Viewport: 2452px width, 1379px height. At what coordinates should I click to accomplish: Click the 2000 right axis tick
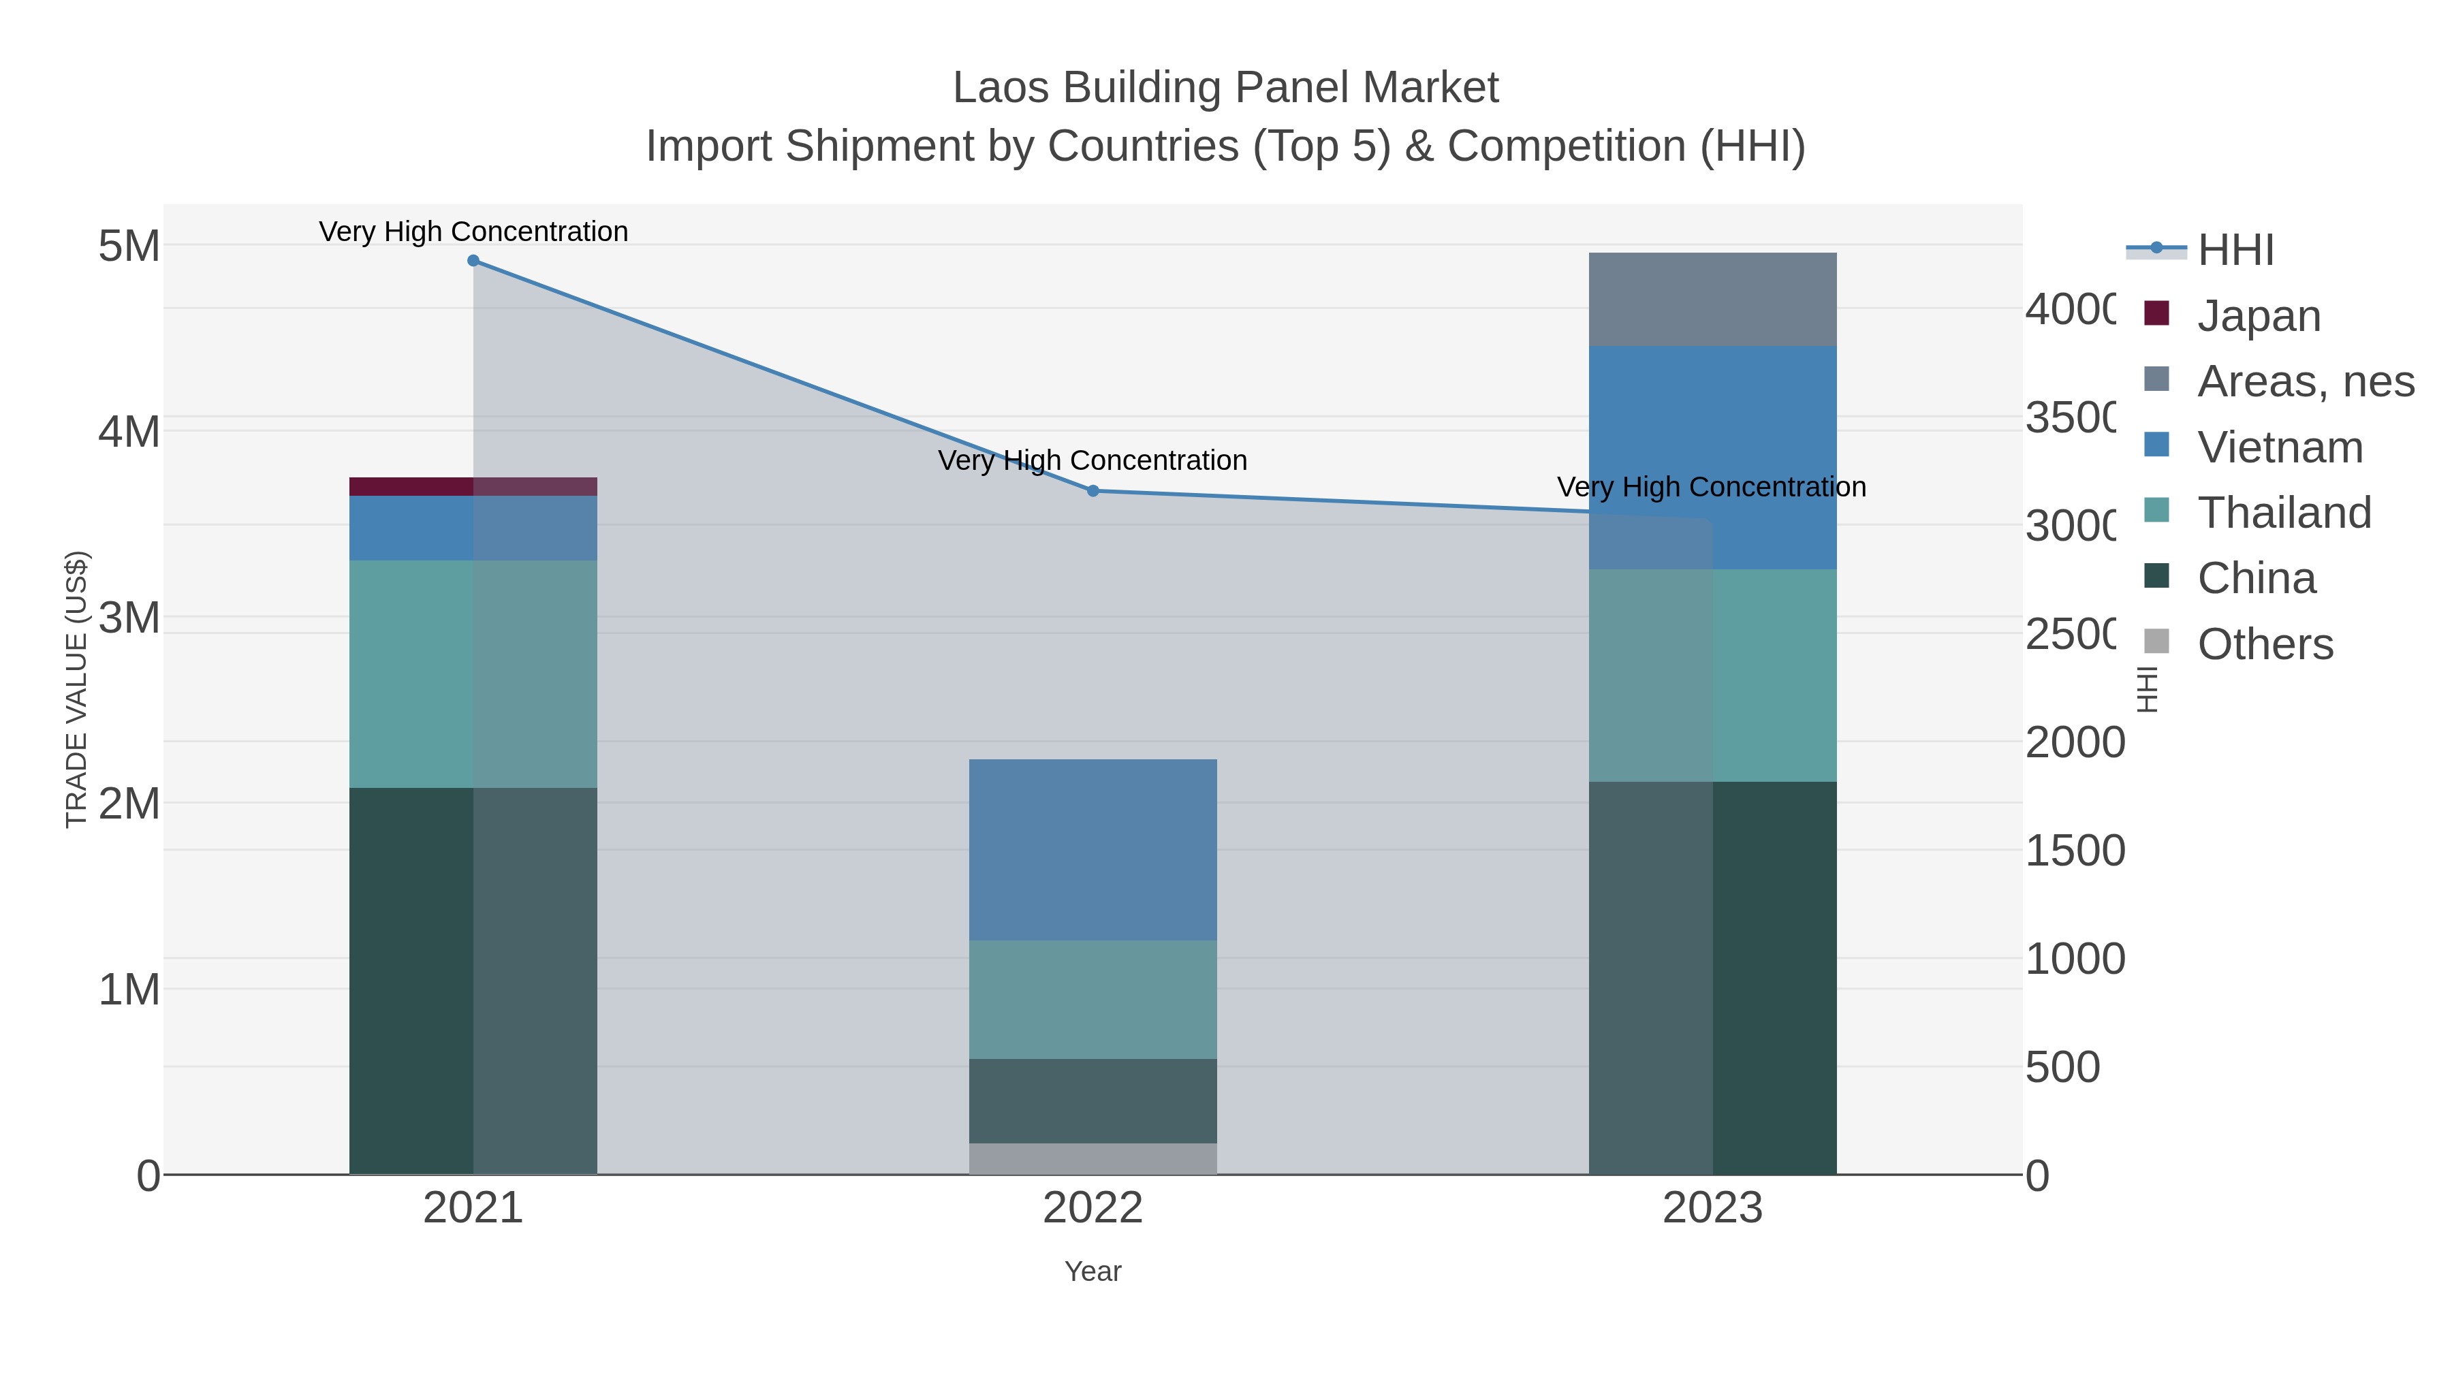pos(2075,742)
